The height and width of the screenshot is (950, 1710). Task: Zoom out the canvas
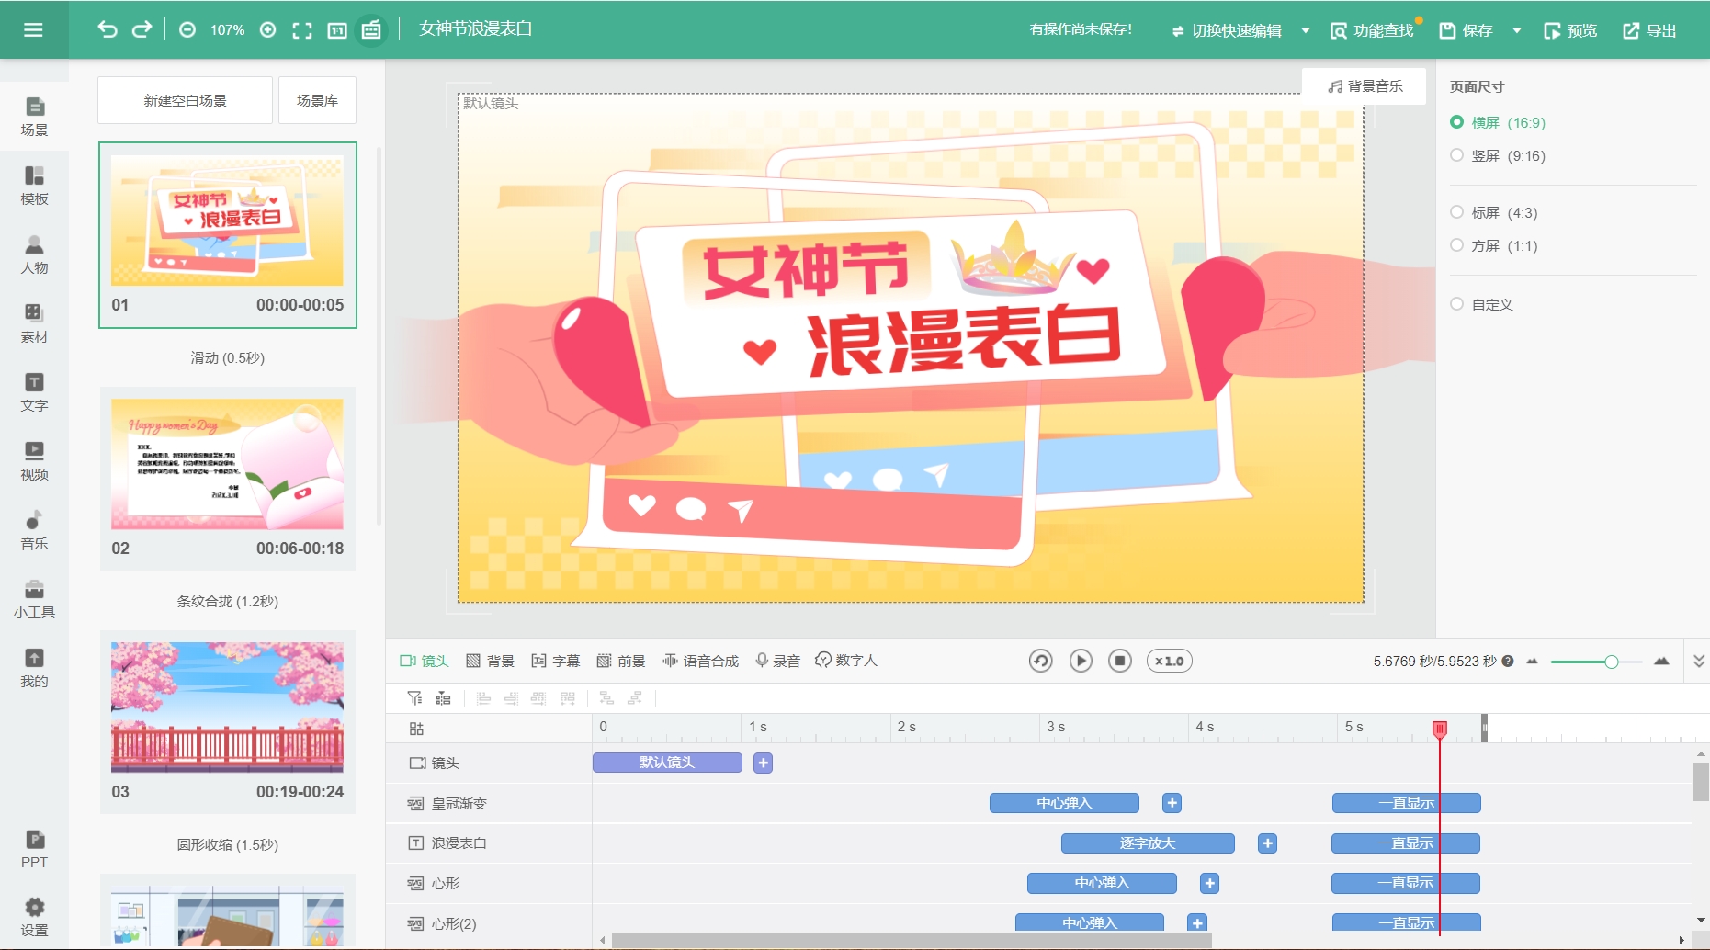pos(187,29)
